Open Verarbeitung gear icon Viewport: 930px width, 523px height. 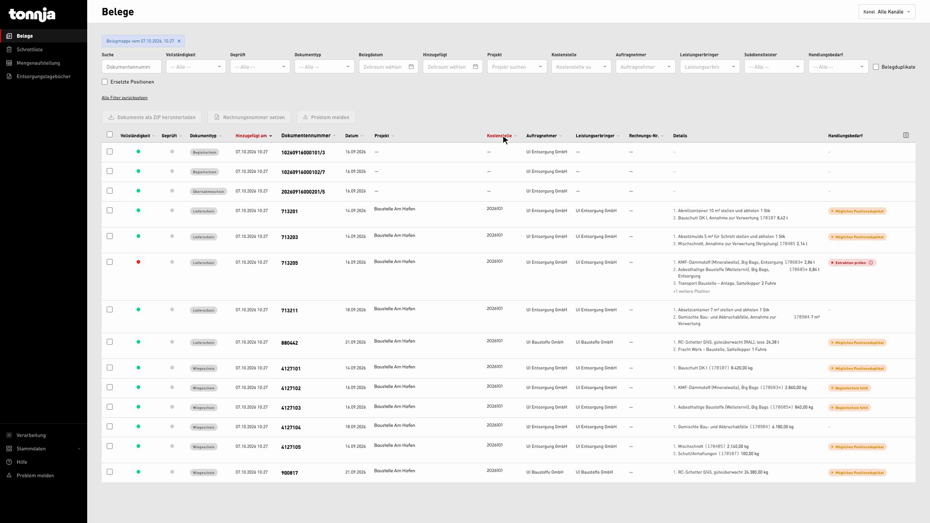pyautogui.click(x=9, y=435)
